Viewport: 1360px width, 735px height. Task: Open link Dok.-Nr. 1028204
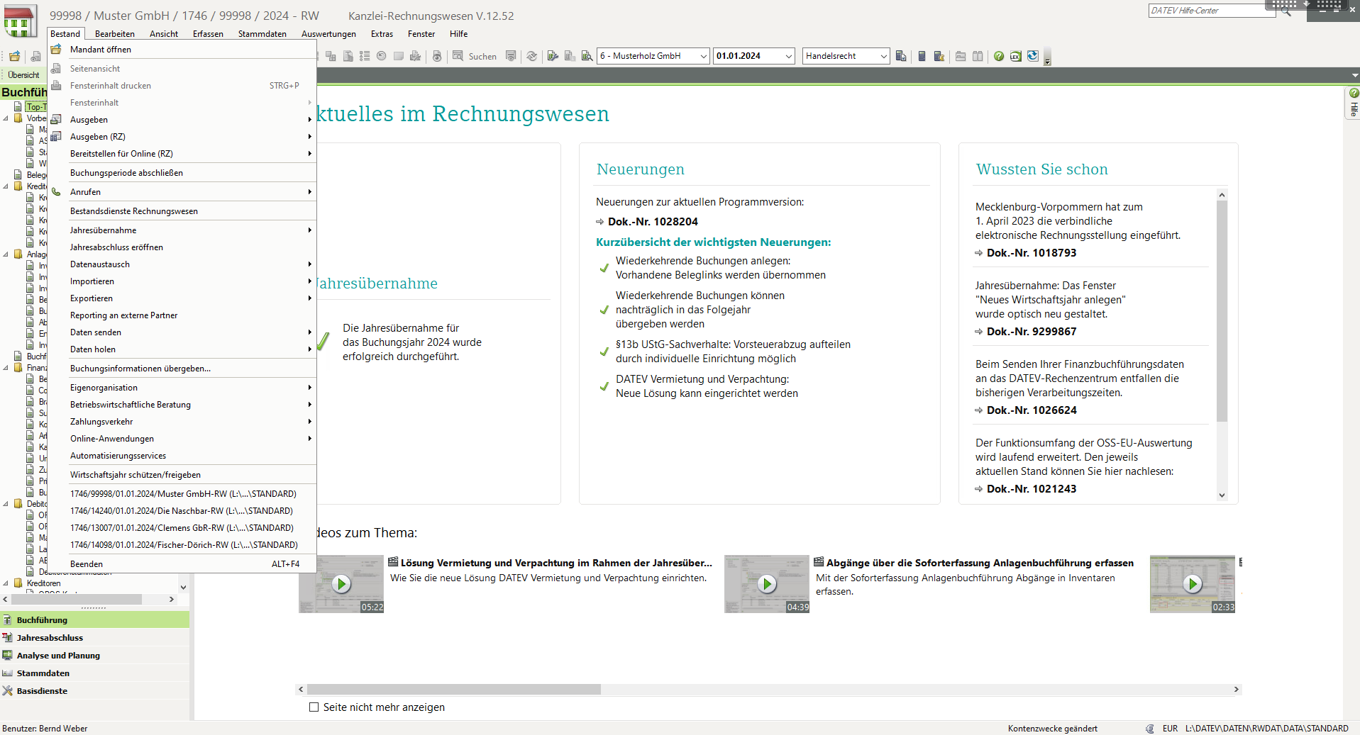pos(652,222)
